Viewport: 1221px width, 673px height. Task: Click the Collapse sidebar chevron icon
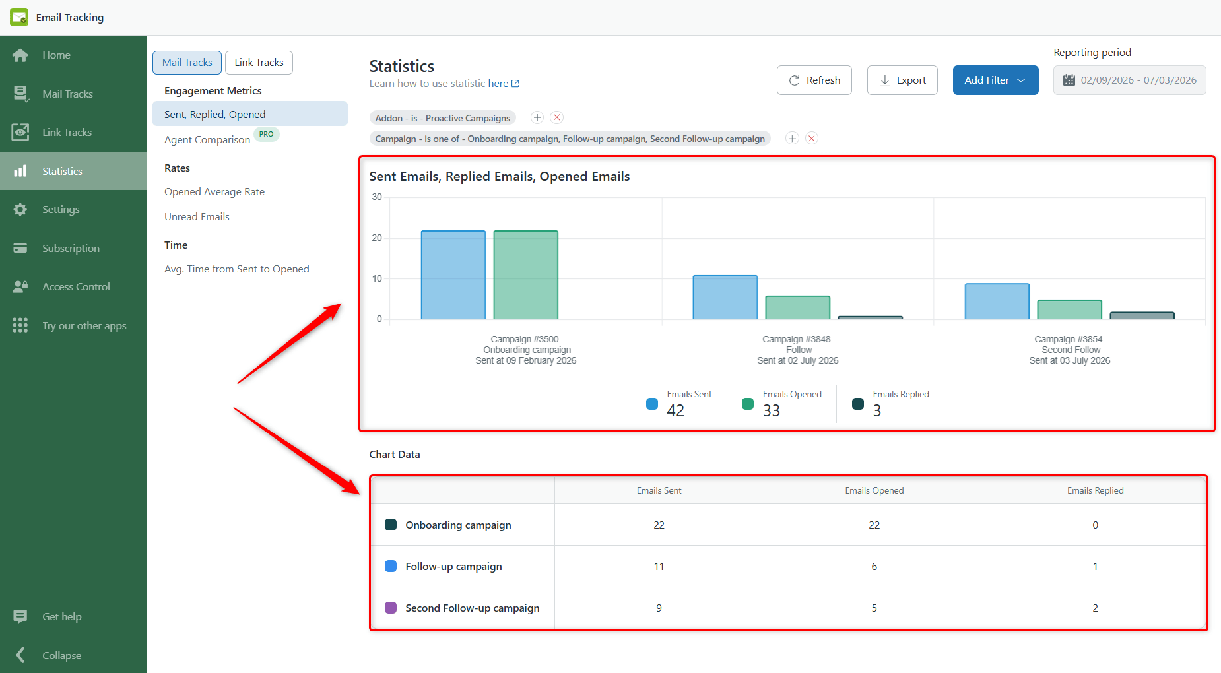[20, 655]
